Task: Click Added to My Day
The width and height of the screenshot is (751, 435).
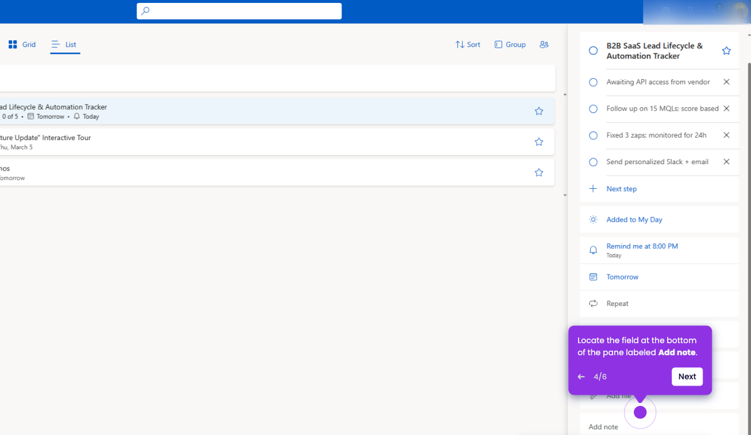Action: click(634, 220)
